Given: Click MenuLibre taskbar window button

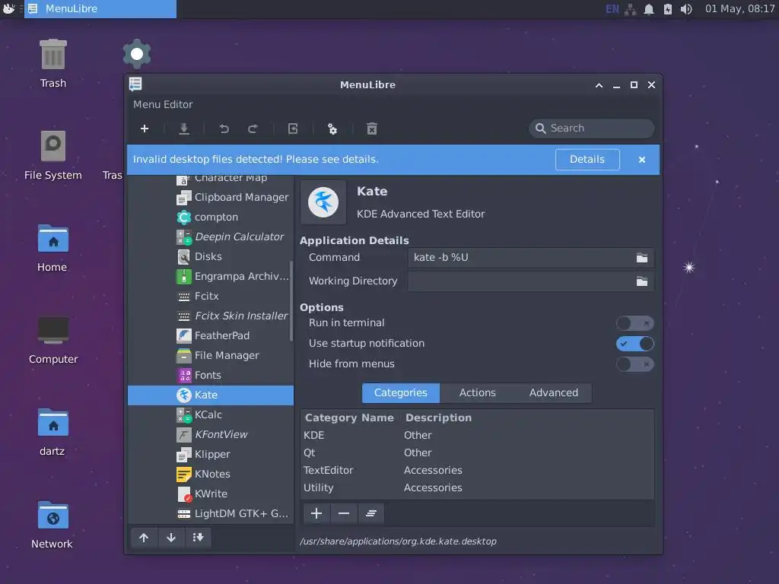Looking at the screenshot, I should 100,9.
